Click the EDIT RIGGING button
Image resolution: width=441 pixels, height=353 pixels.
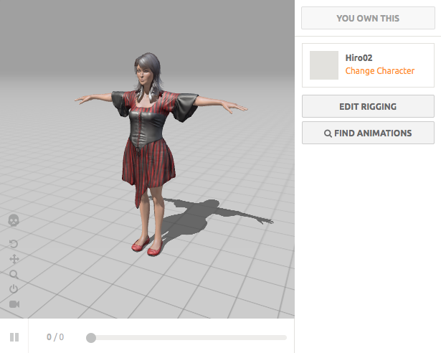[368, 106]
